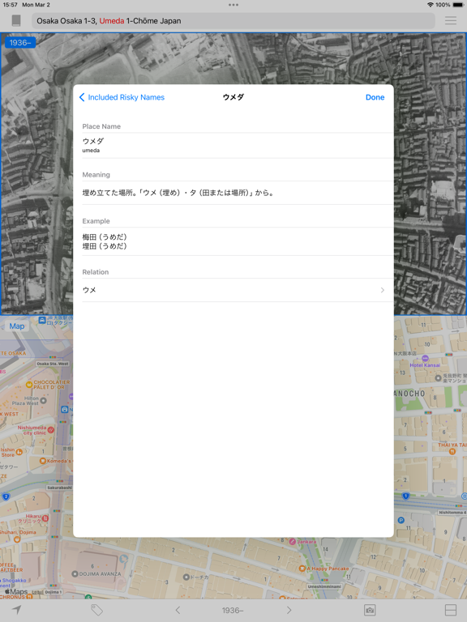The image size is (467, 622).
Task: Tap example 梅田（うめだ）
Action: (x=105, y=236)
